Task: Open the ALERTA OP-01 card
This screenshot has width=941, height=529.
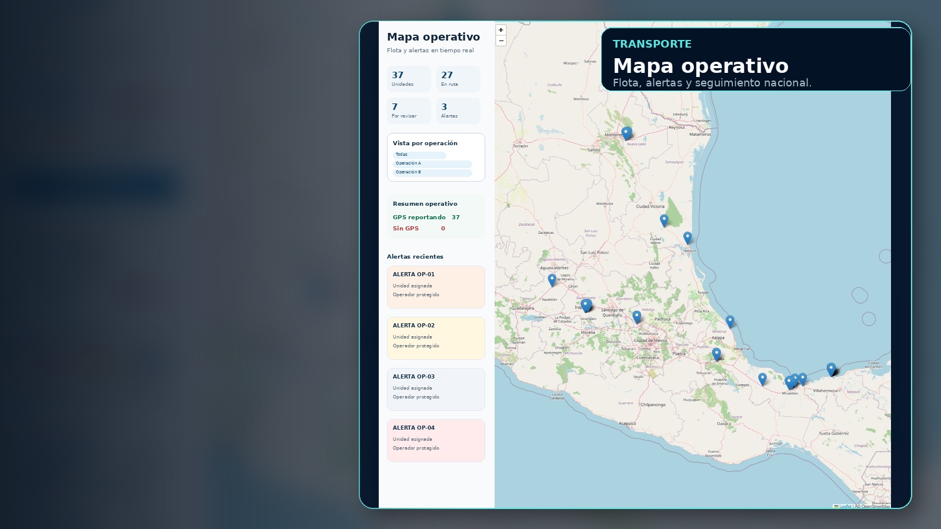Action: (436, 287)
